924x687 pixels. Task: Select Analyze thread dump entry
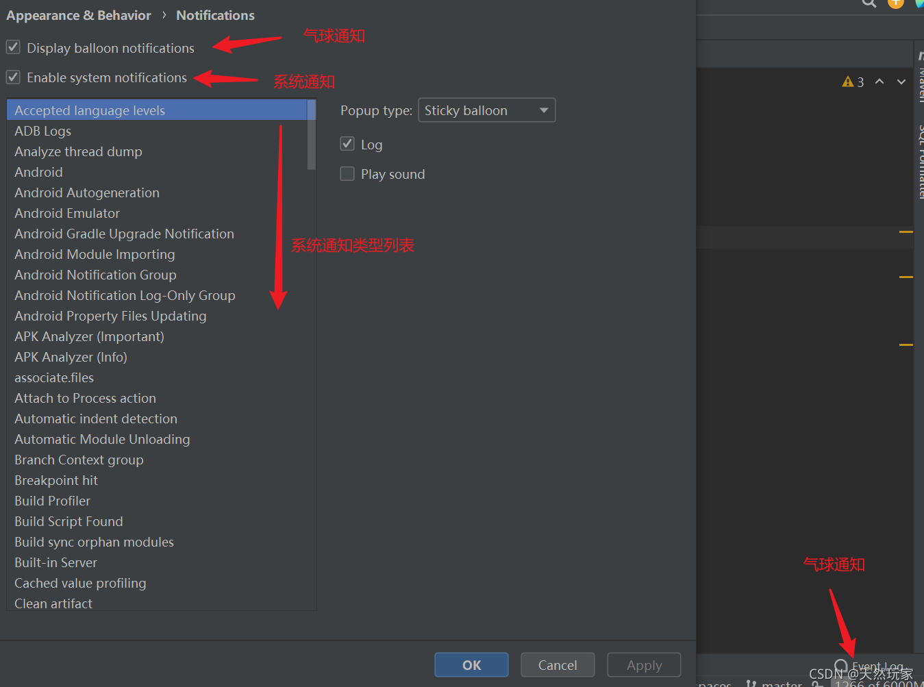pos(157,151)
